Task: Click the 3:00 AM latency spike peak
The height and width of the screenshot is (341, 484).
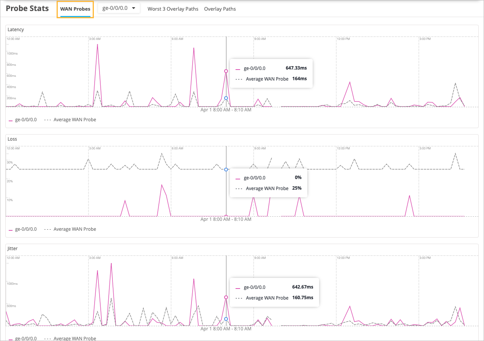Action: pos(98,44)
